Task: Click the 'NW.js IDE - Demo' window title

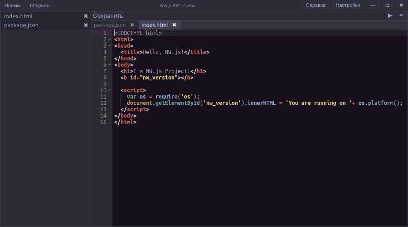Action: click(x=178, y=6)
